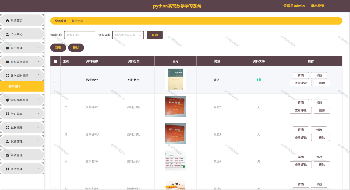Click the monitor icon for 用户管理

[x=8, y=48]
